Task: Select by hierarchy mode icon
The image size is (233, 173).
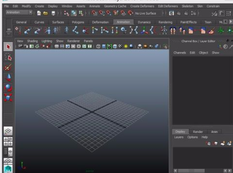Action: click(x=67, y=13)
